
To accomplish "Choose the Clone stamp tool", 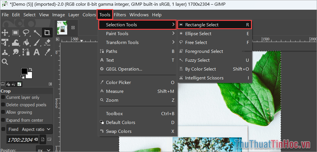I will pyautogui.click(x=5, y=52).
